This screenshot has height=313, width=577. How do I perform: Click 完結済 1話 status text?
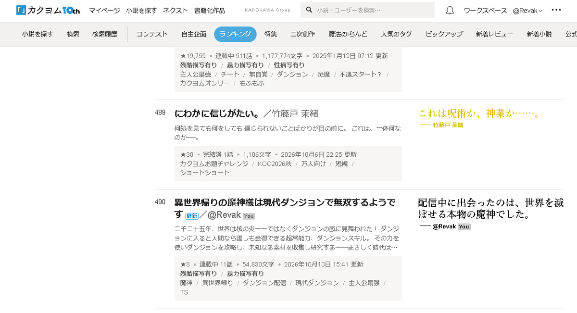click(218, 154)
